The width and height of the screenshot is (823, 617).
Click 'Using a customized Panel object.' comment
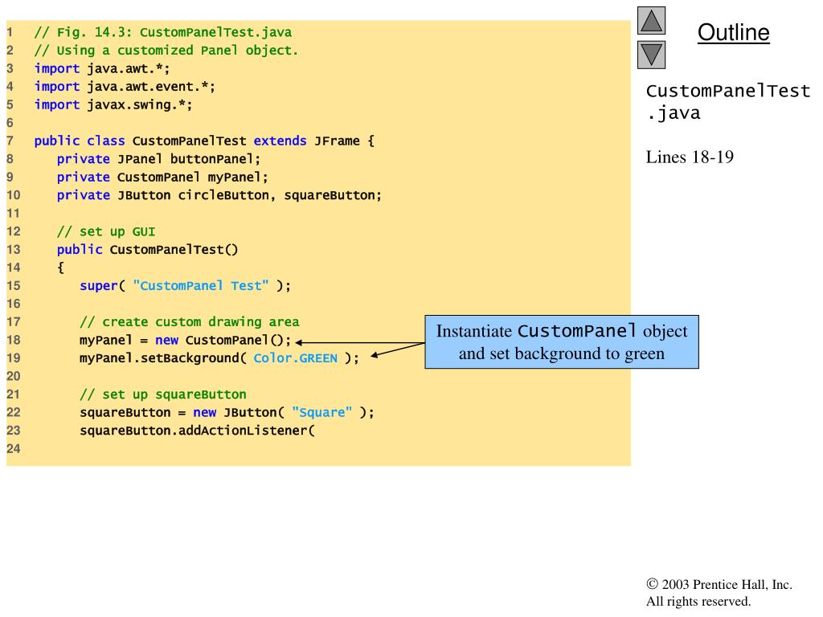(166, 51)
